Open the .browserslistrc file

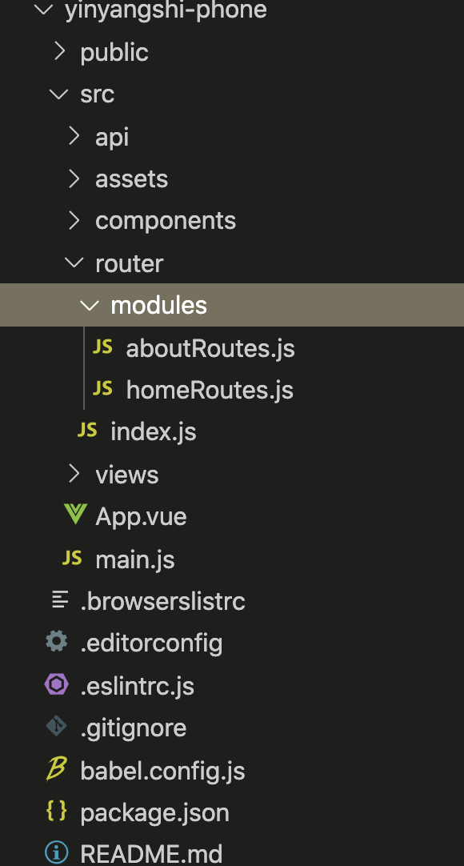pyautogui.click(x=162, y=601)
